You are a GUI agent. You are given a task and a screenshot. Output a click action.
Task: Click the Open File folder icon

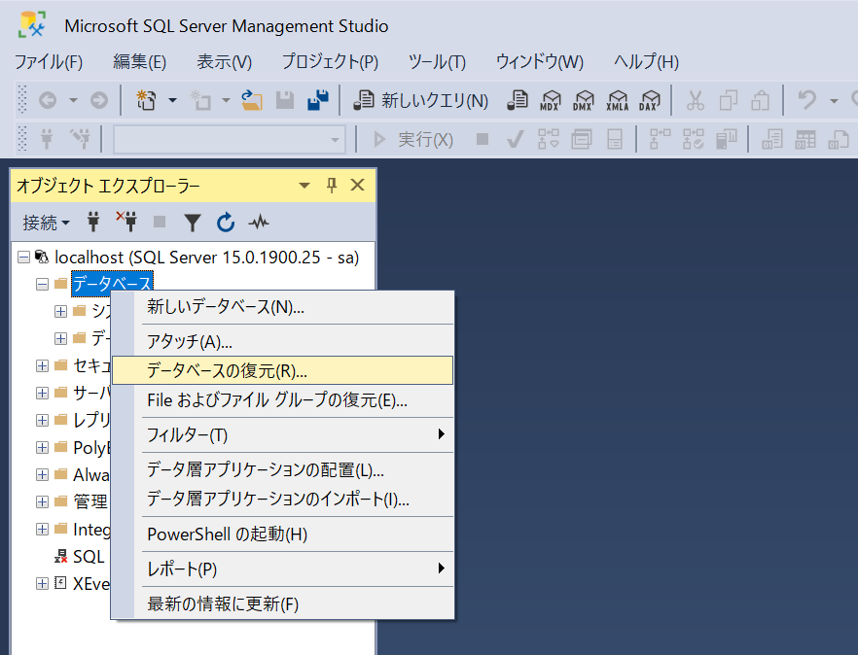252,101
